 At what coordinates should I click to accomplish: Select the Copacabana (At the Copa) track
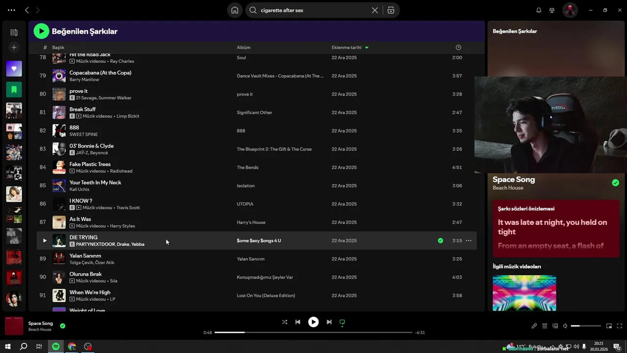pos(100,73)
